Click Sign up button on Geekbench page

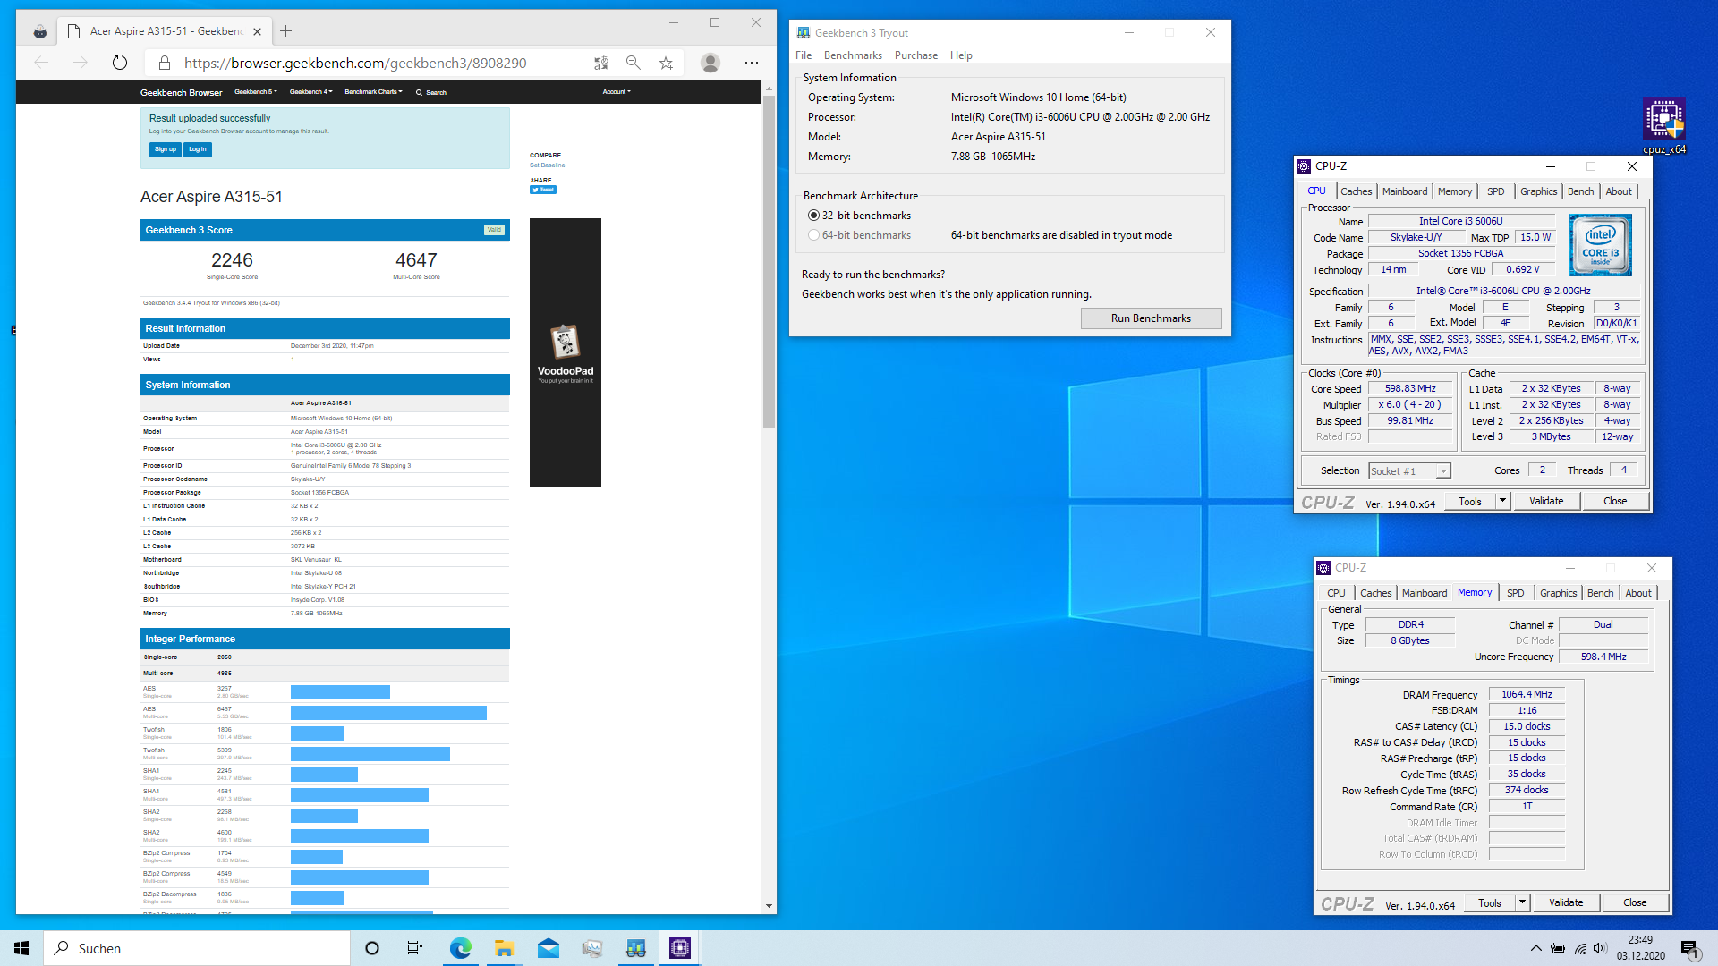pos(166,149)
